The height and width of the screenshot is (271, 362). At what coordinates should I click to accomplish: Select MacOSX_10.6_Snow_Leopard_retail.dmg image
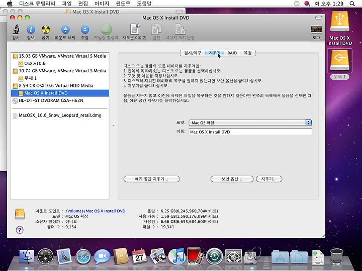tap(60, 115)
